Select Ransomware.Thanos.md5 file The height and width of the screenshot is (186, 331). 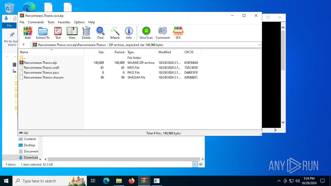(41, 68)
